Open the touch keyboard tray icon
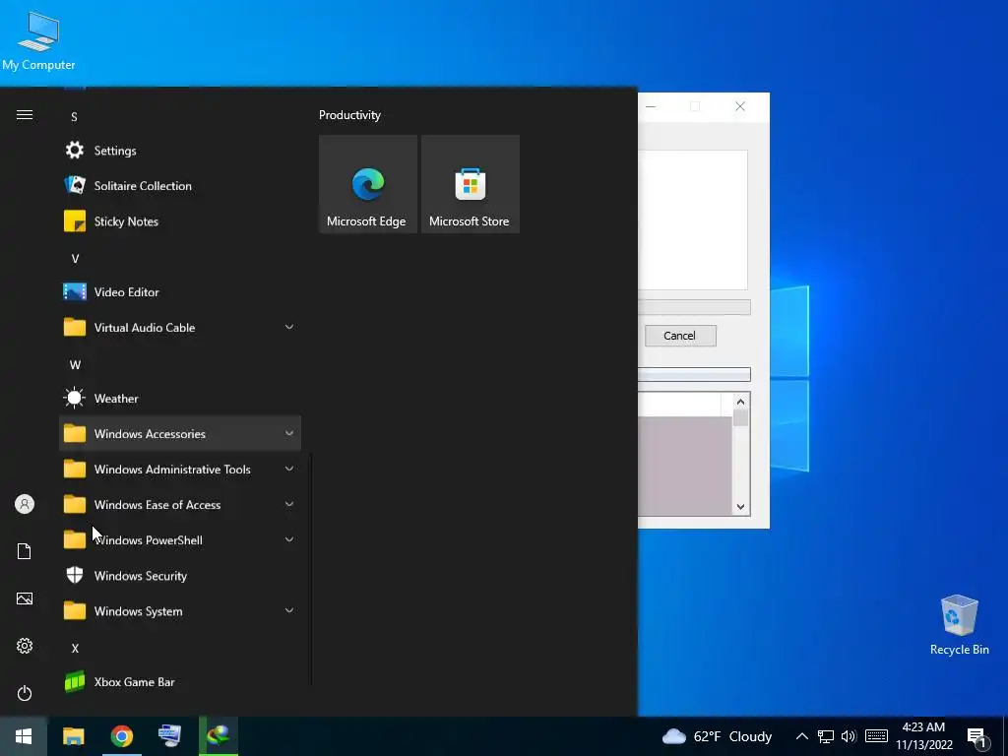This screenshot has width=1008, height=756. (876, 736)
